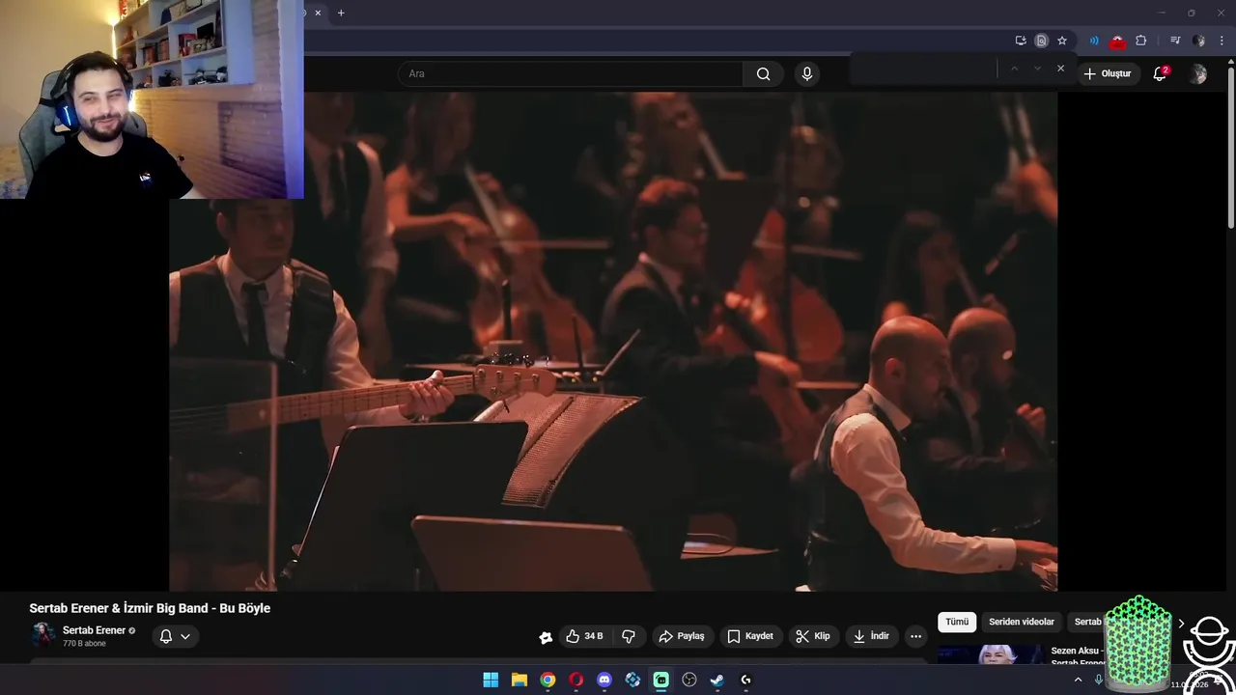
Task: Open Steam from the taskbar
Action: coord(717,680)
